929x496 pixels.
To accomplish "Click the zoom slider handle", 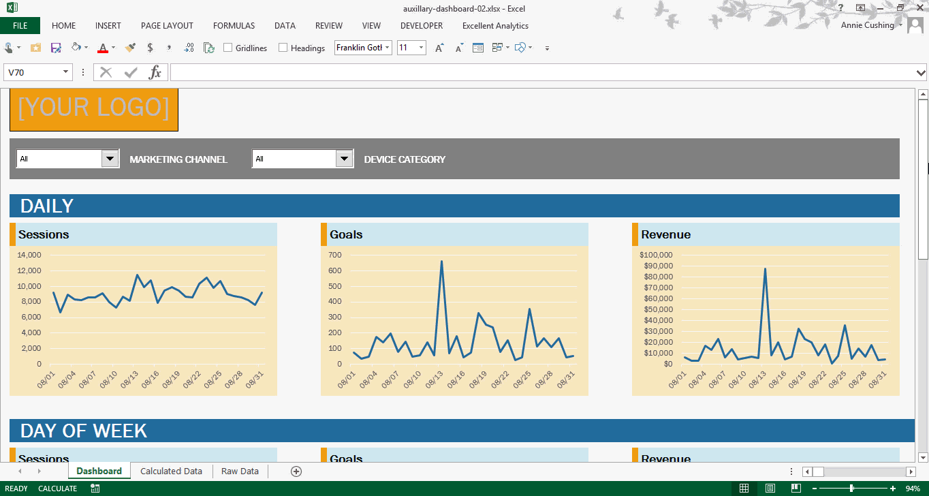I will click(852, 489).
